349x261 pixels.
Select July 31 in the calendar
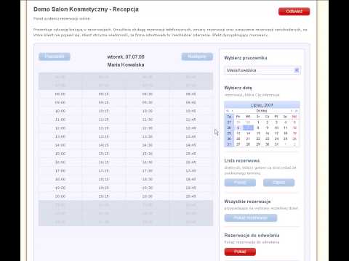(276, 144)
